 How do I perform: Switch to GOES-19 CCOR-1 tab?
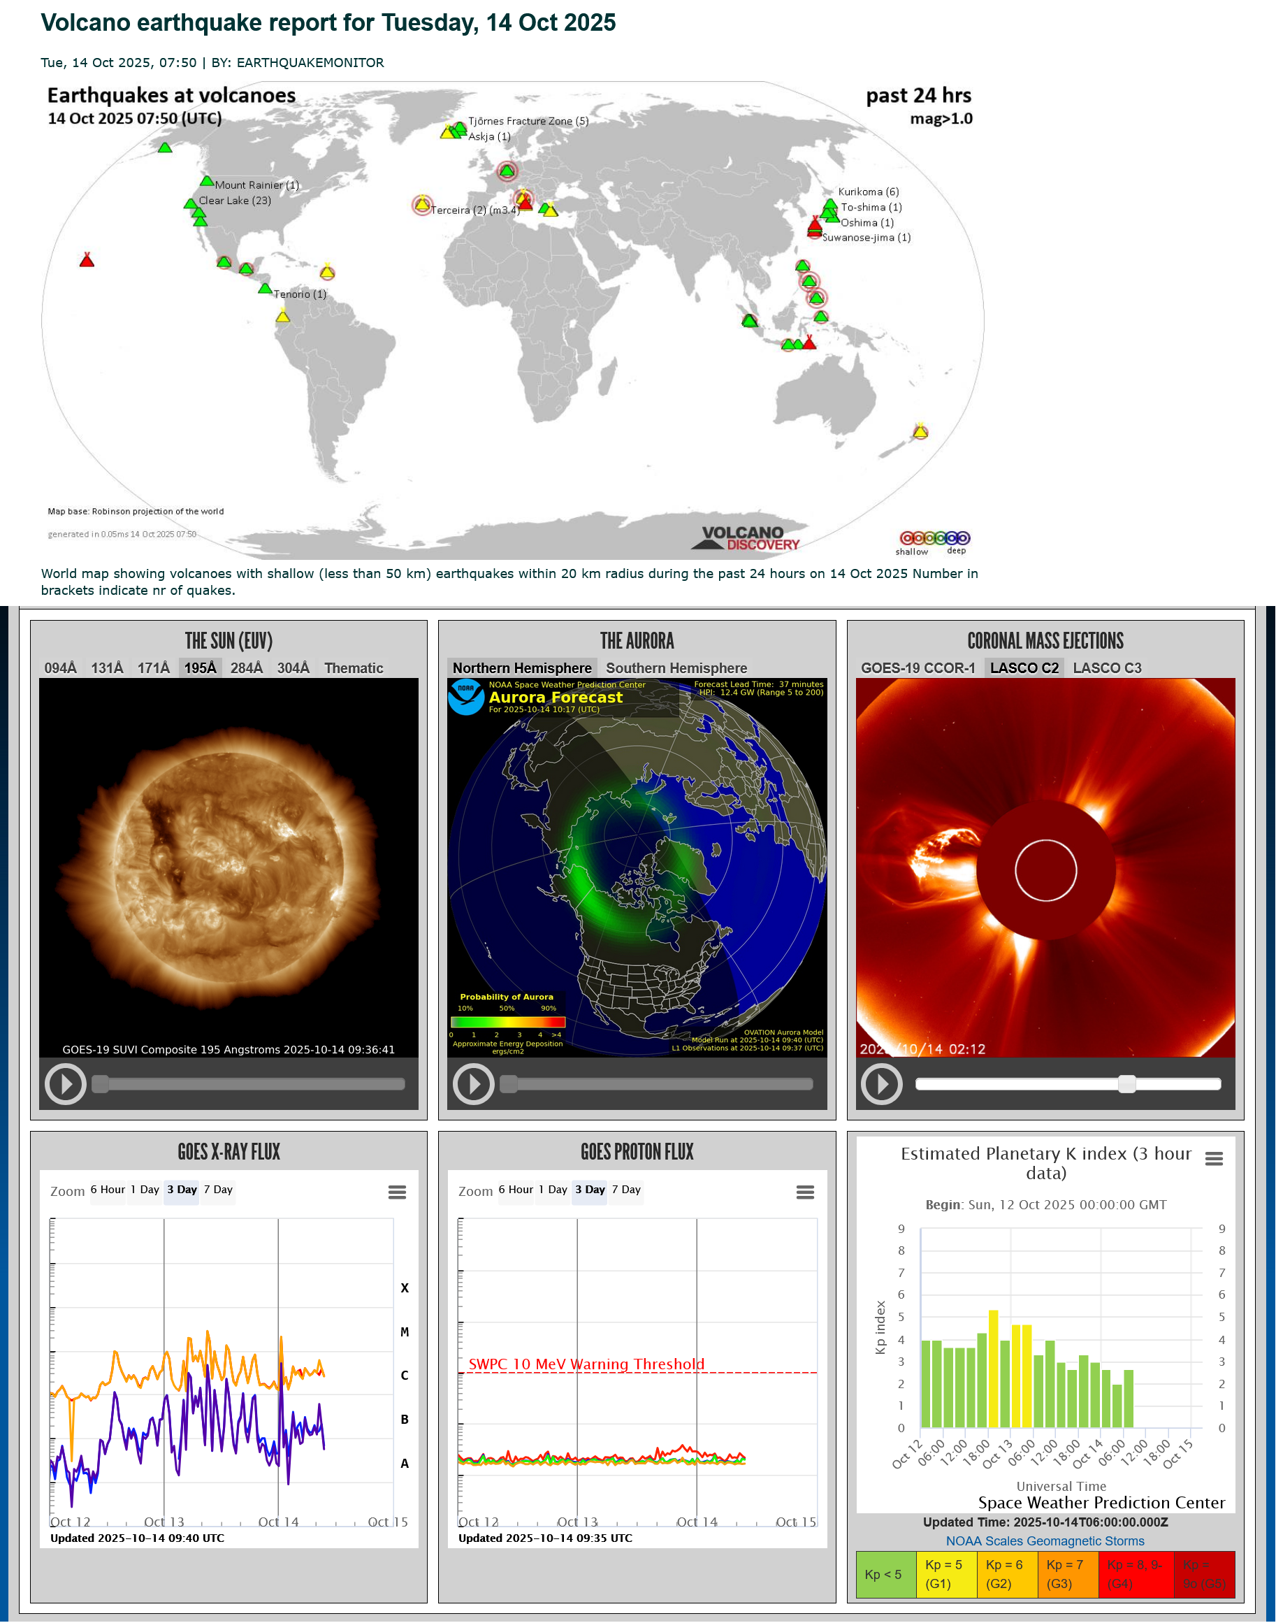click(x=918, y=668)
